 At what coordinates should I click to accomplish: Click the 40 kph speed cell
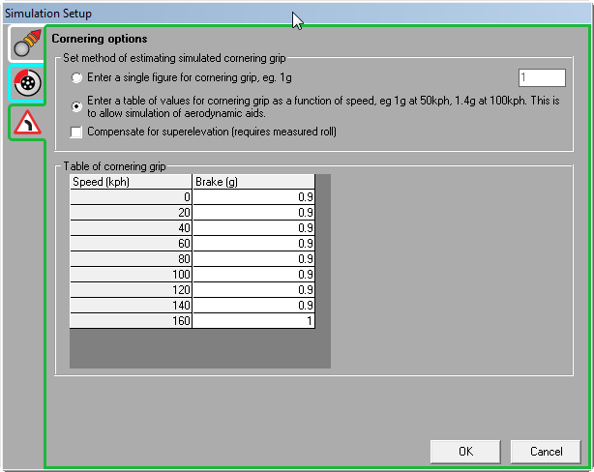pos(131,228)
